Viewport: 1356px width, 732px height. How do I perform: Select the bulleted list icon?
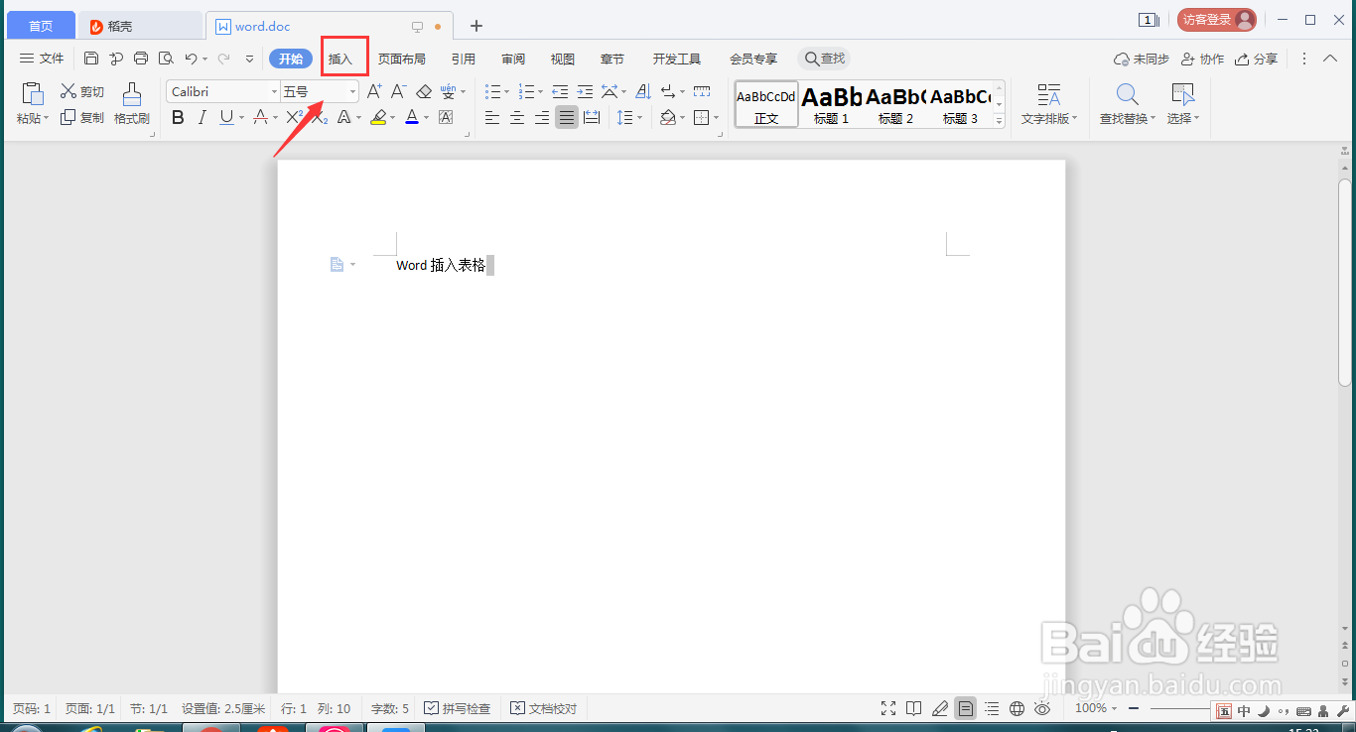(491, 90)
